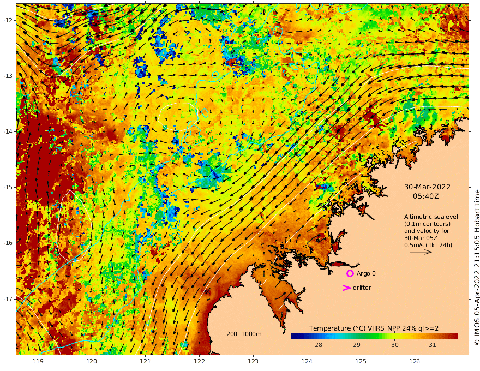Click the '30-Mar 05Z' caption line
The height and width of the screenshot is (371, 480).
pyautogui.click(x=421, y=238)
